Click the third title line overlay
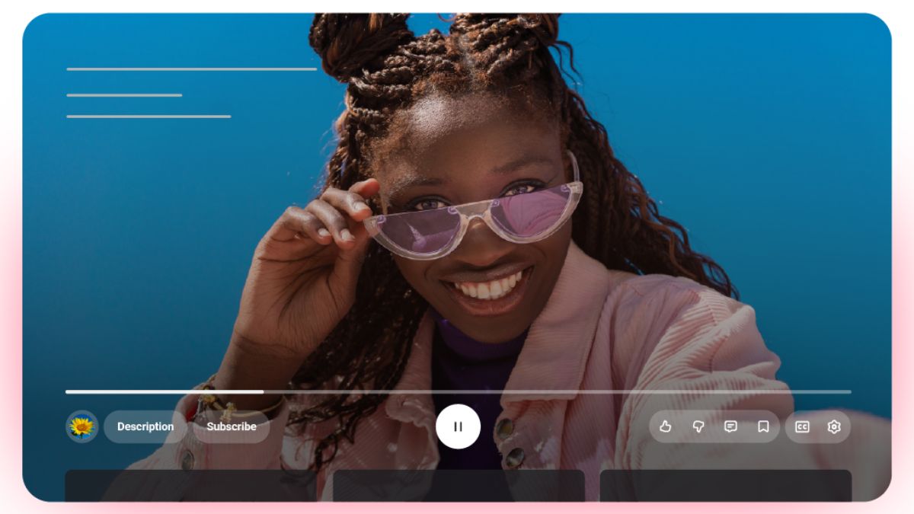 pyautogui.click(x=149, y=117)
